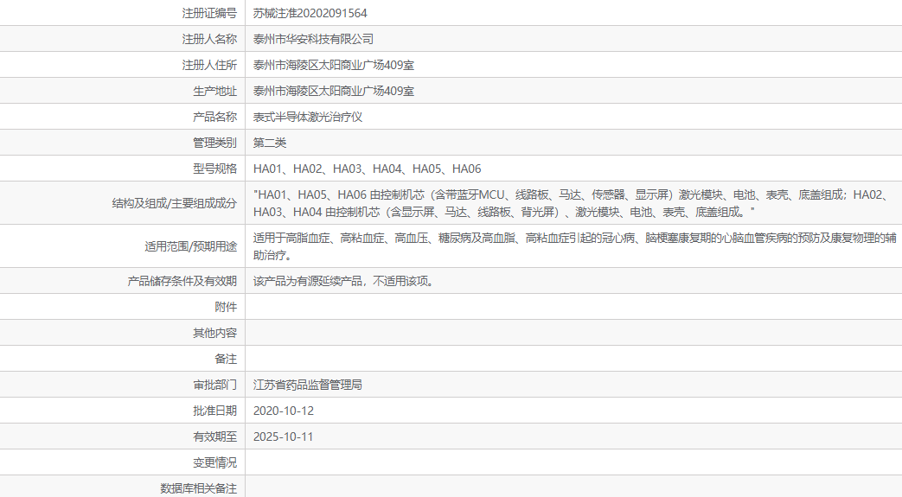Select the registrant name 泰州市华安科技有限公司
This screenshot has width=902, height=497.
(313, 39)
